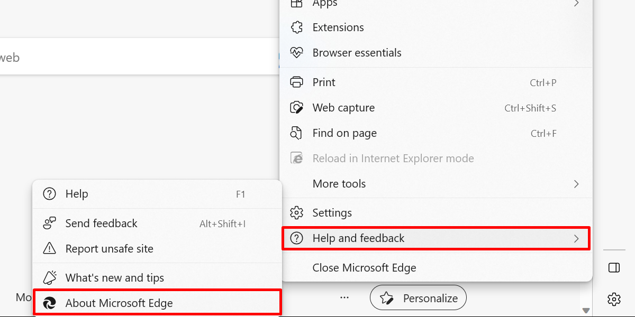Viewport: 635px width, 317px height.
Task: Click the Extensions puzzle piece icon
Action: coord(297,27)
